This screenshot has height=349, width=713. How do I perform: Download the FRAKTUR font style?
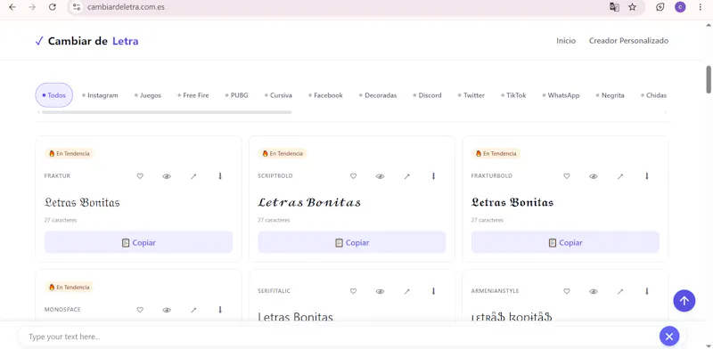point(220,176)
